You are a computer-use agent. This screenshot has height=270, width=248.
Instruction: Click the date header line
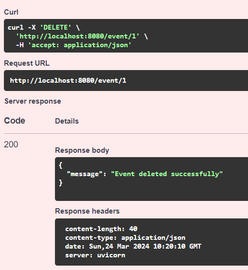click(133, 247)
